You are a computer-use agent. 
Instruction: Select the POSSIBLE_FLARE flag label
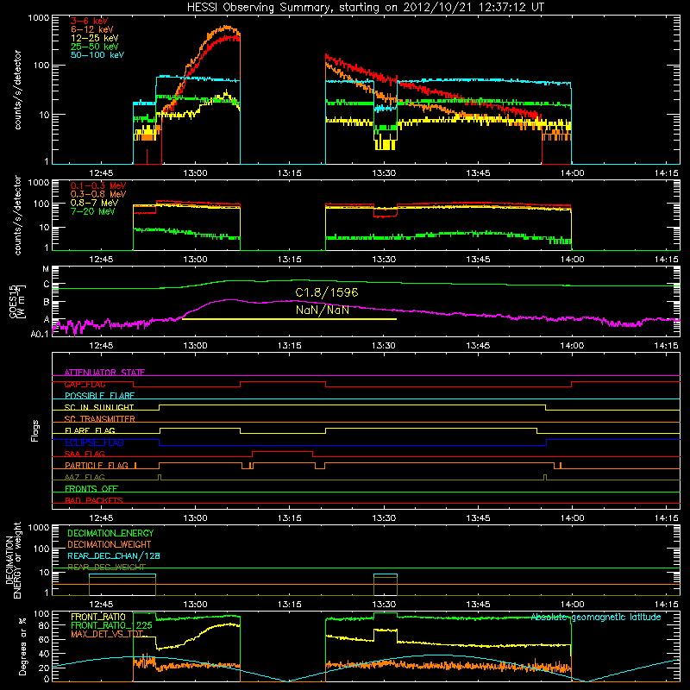[99, 396]
